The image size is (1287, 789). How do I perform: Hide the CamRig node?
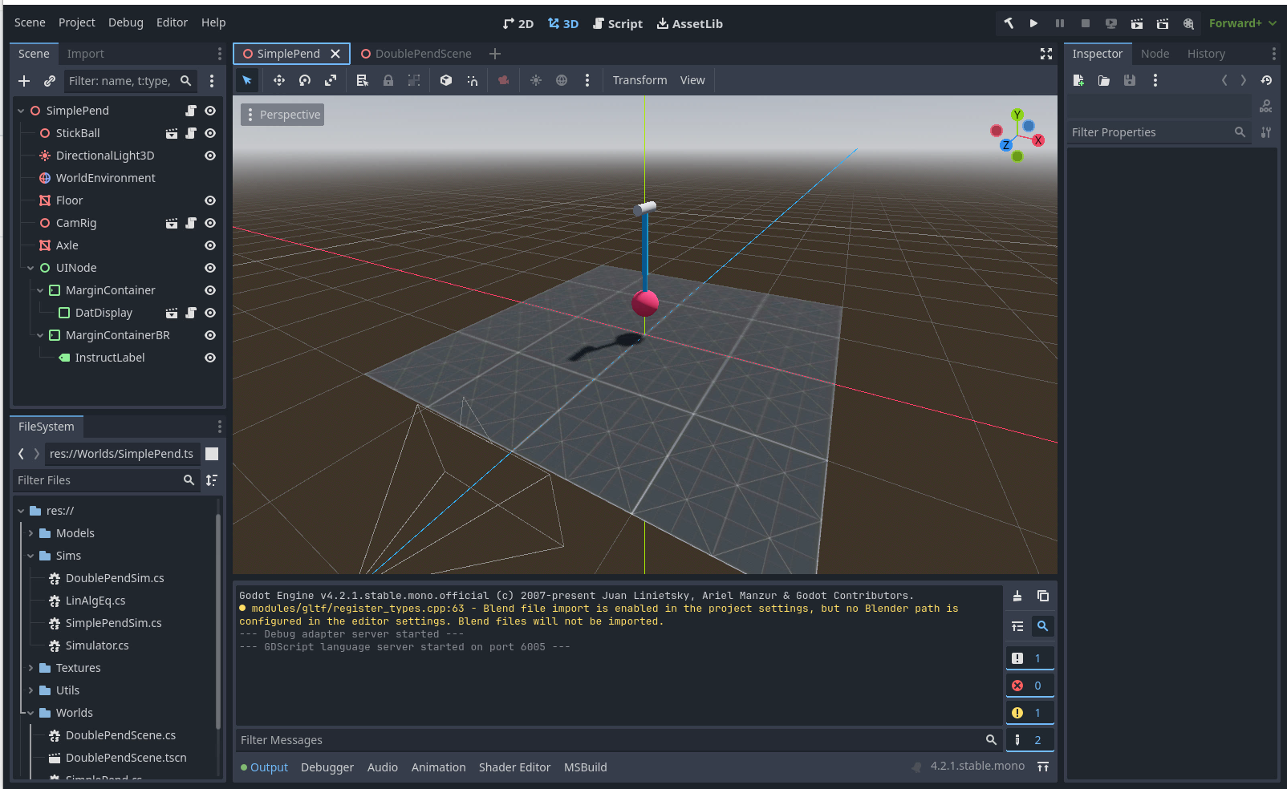coord(210,223)
